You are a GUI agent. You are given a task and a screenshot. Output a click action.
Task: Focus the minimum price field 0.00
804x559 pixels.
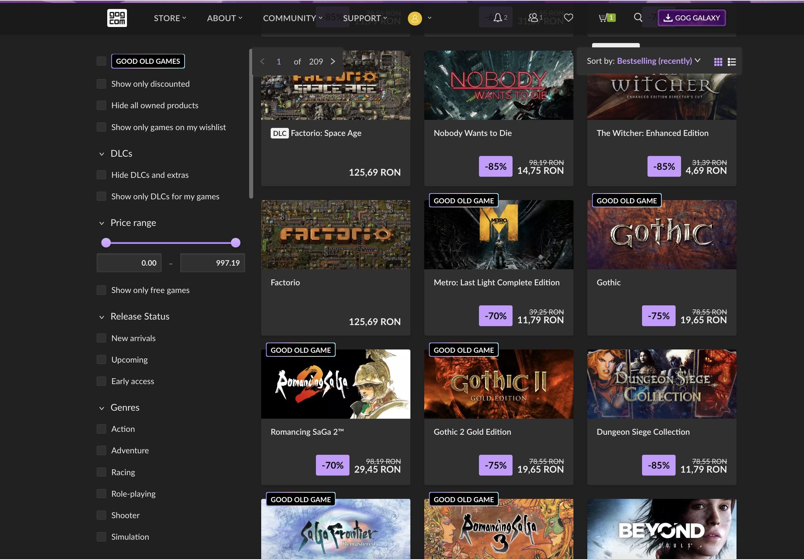(x=129, y=263)
